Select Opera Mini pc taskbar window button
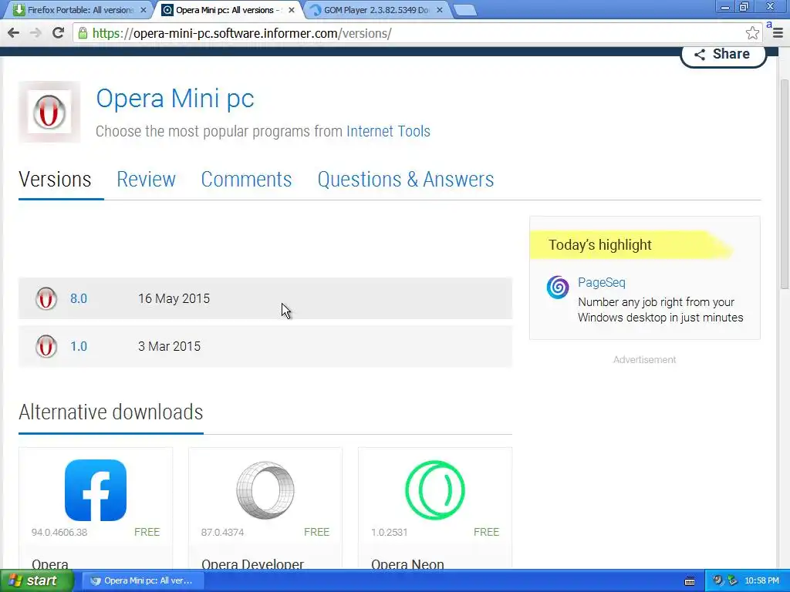 (142, 580)
